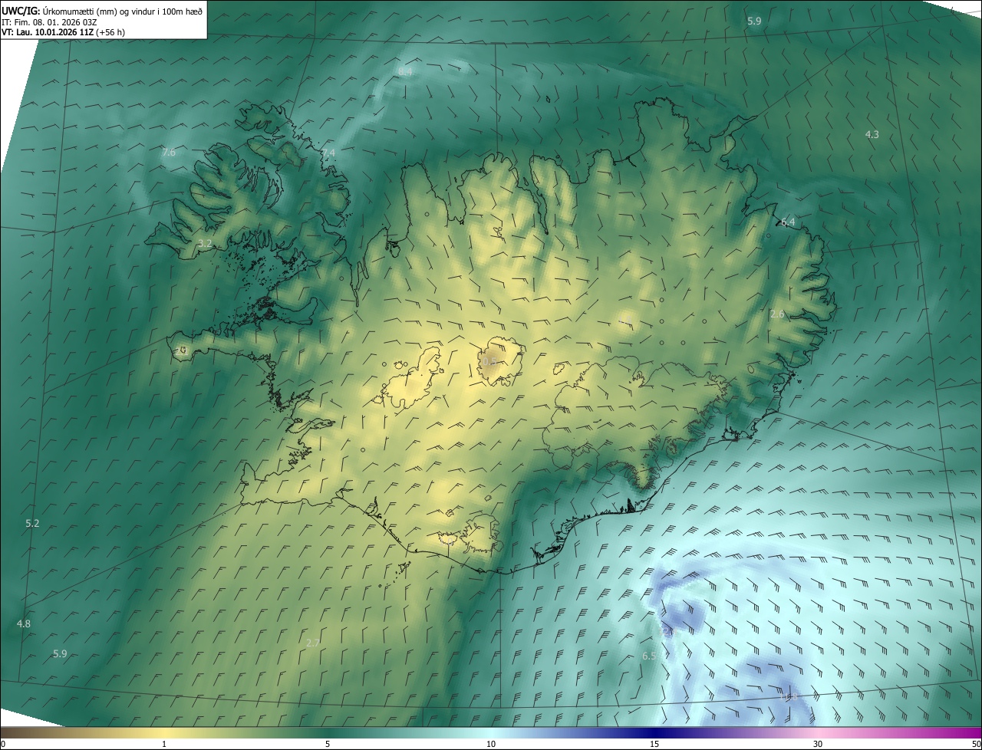Click the colorbar tick label 0

point(3,744)
